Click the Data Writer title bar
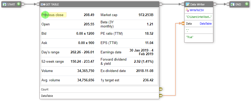This screenshot has height=101, width=251. [x=199, y=4]
